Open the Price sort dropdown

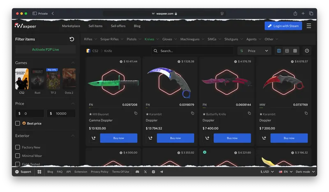(x=254, y=51)
